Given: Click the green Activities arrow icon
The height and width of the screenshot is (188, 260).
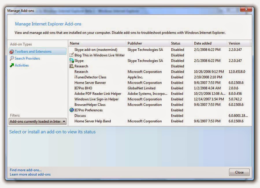Looking at the screenshot, I should 12,65.
